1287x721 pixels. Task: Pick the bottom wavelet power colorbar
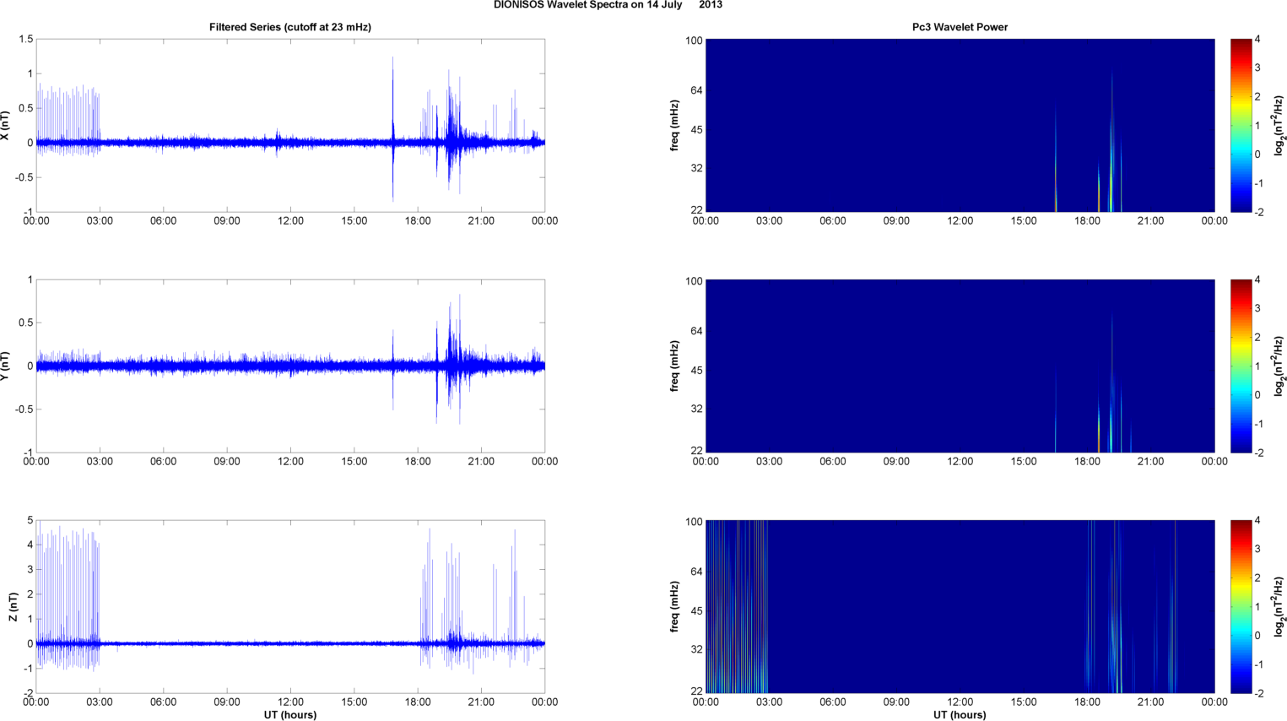coord(1241,607)
